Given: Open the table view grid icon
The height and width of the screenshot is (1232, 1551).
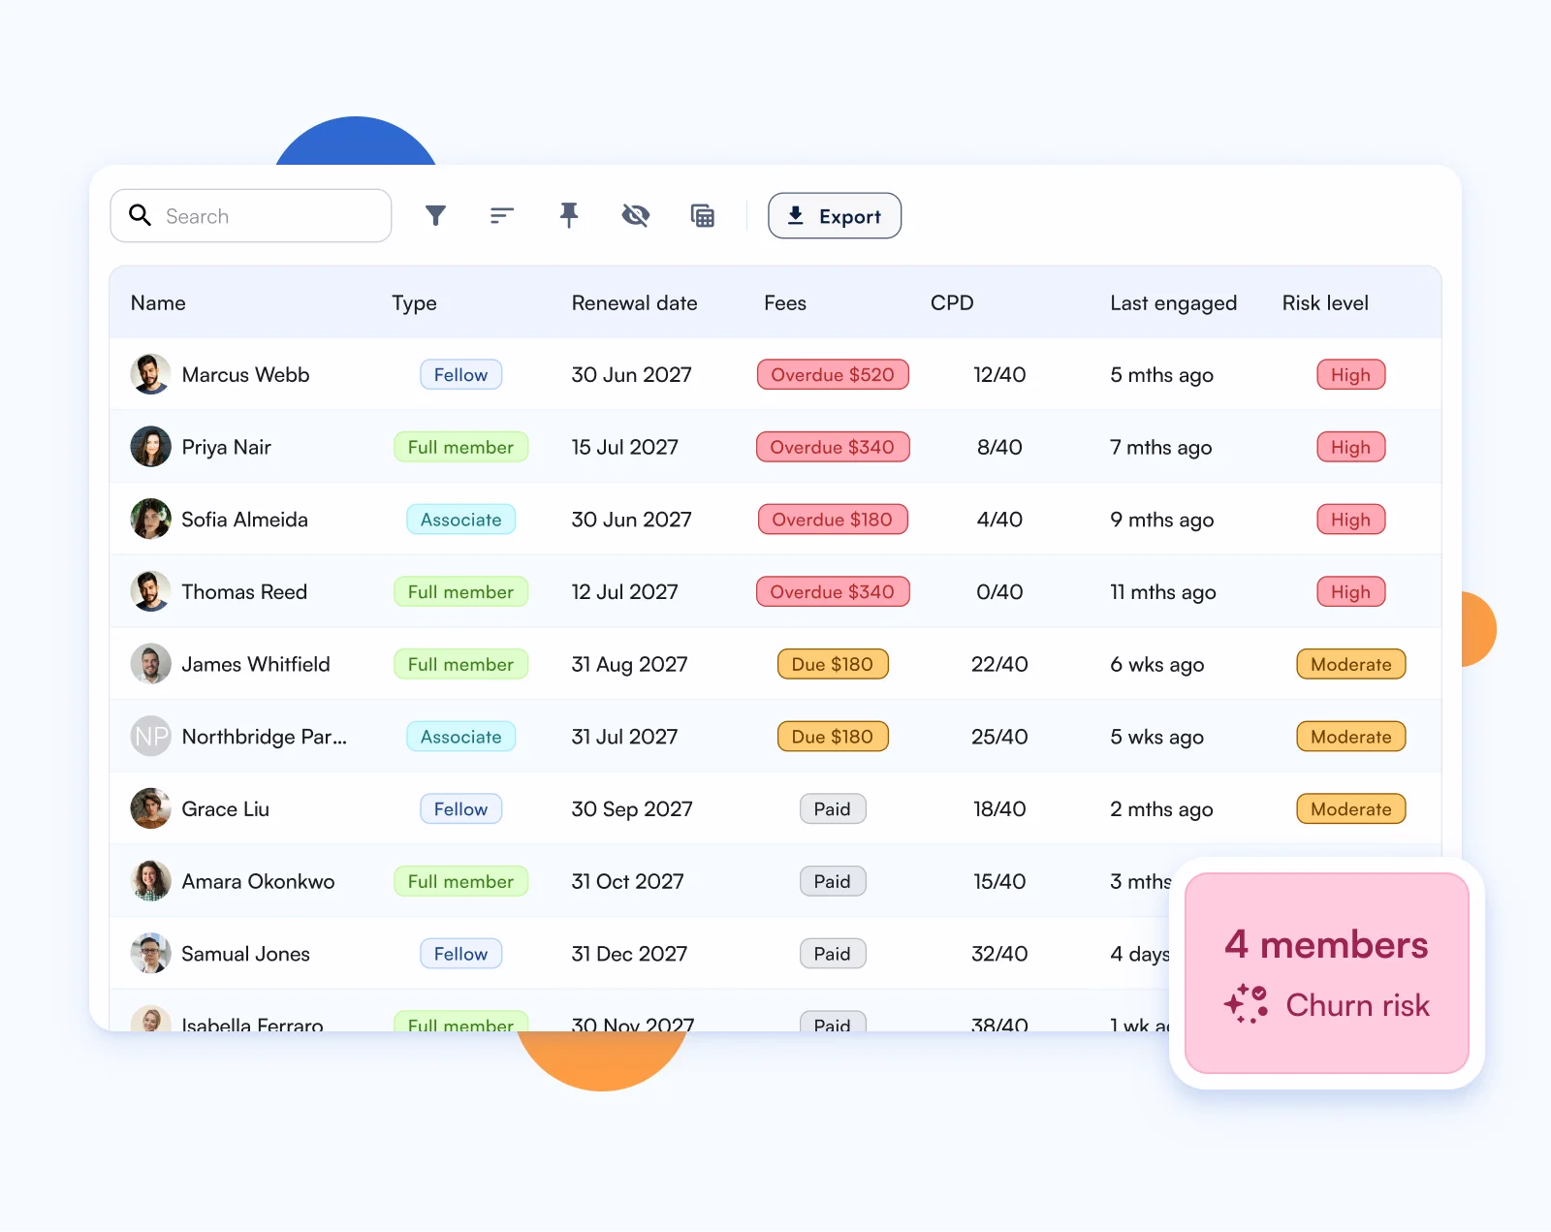Looking at the screenshot, I should click(x=703, y=215).
